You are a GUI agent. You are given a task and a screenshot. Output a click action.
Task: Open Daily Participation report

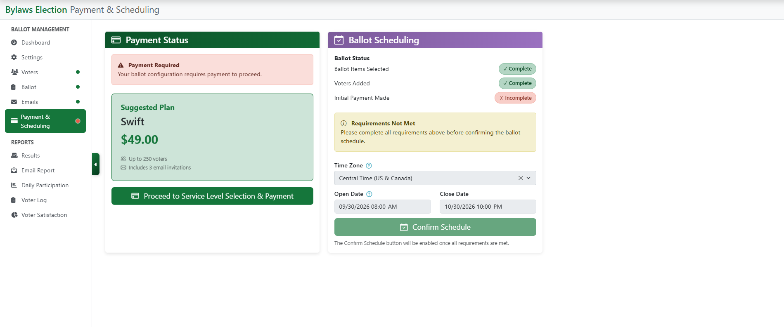tap(45, 185)
